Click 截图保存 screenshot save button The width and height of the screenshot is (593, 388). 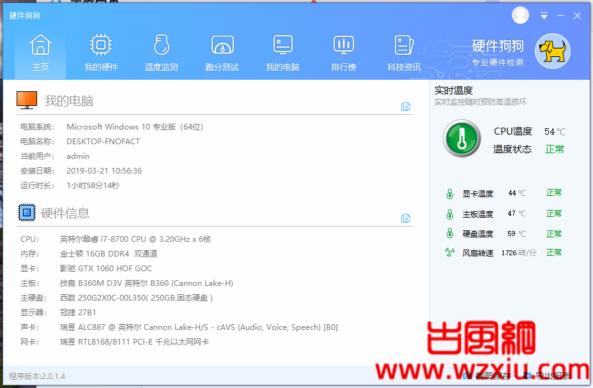pyautogui.click(x=487, y=375)
